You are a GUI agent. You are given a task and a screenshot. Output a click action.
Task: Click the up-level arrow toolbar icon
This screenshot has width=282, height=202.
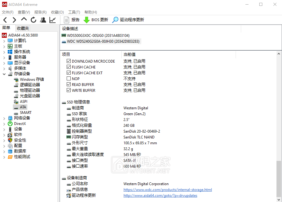coord(24,19)
